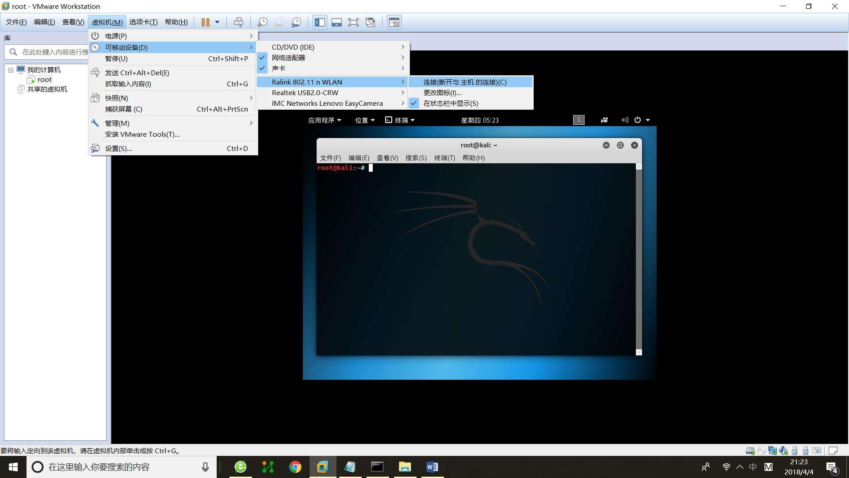Screen dimensions: 849x478
Task: Open Chrome from the Windows taskbar
Action: tap(295, 467)
